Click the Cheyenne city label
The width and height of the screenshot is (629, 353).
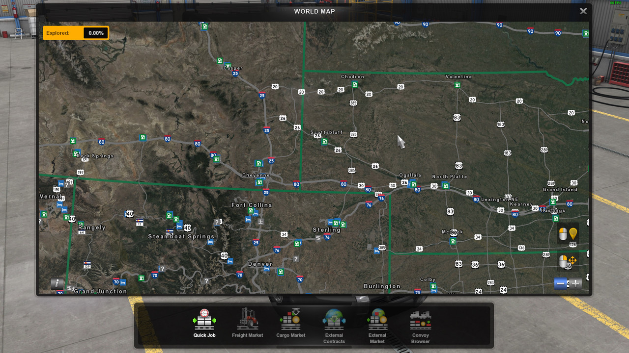point(256,175)
